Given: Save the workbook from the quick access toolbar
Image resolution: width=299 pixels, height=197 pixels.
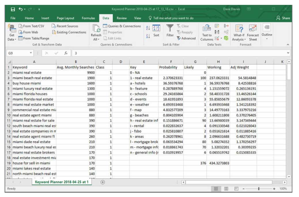Looking at the screenshot, I should pyautogui.click(x=13, y=9).
